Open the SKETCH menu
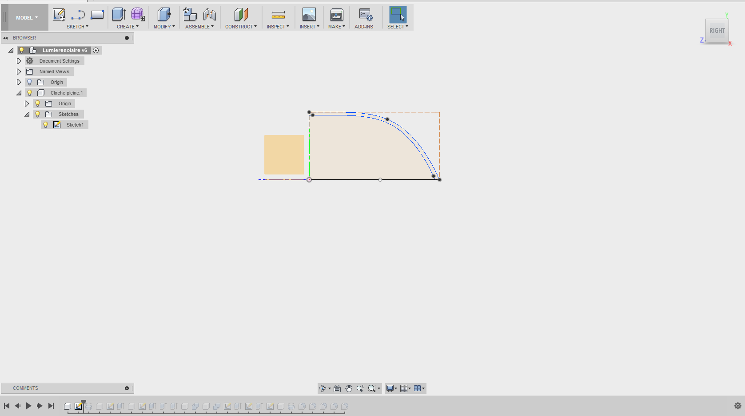 tap(77, 27)
